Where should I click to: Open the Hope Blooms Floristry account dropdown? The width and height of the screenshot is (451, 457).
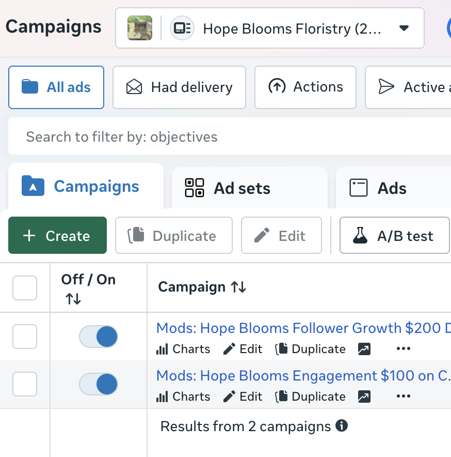[x=270, y=28]
